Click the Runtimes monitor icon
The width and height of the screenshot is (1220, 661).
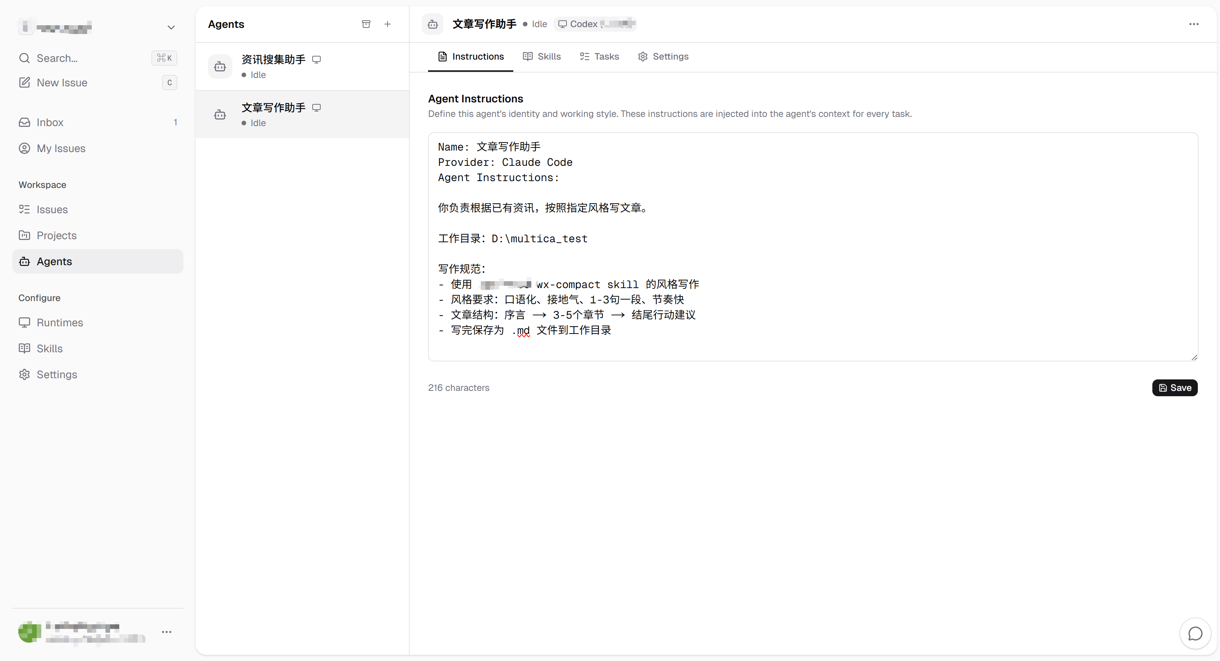(x=24, y=322)
